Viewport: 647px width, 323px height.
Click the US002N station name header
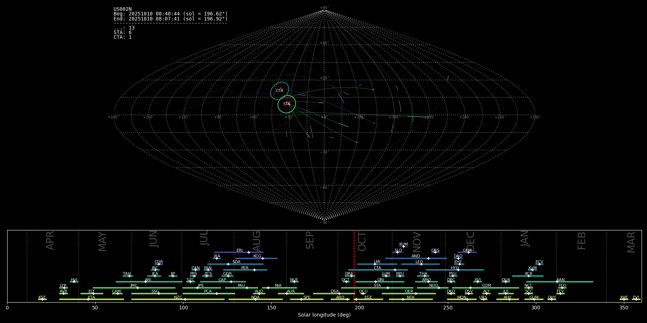[123, 9]
